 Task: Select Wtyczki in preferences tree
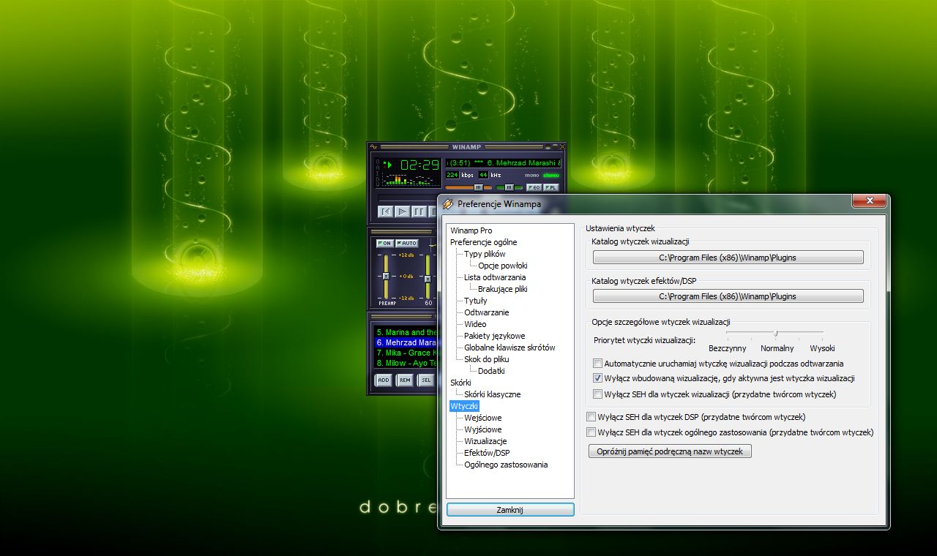click(x=464, y=406)
